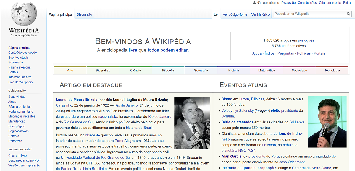This screenshot has width=355, height=171.
Task: Open the Contato sidebar link
Action: [14, 136]
